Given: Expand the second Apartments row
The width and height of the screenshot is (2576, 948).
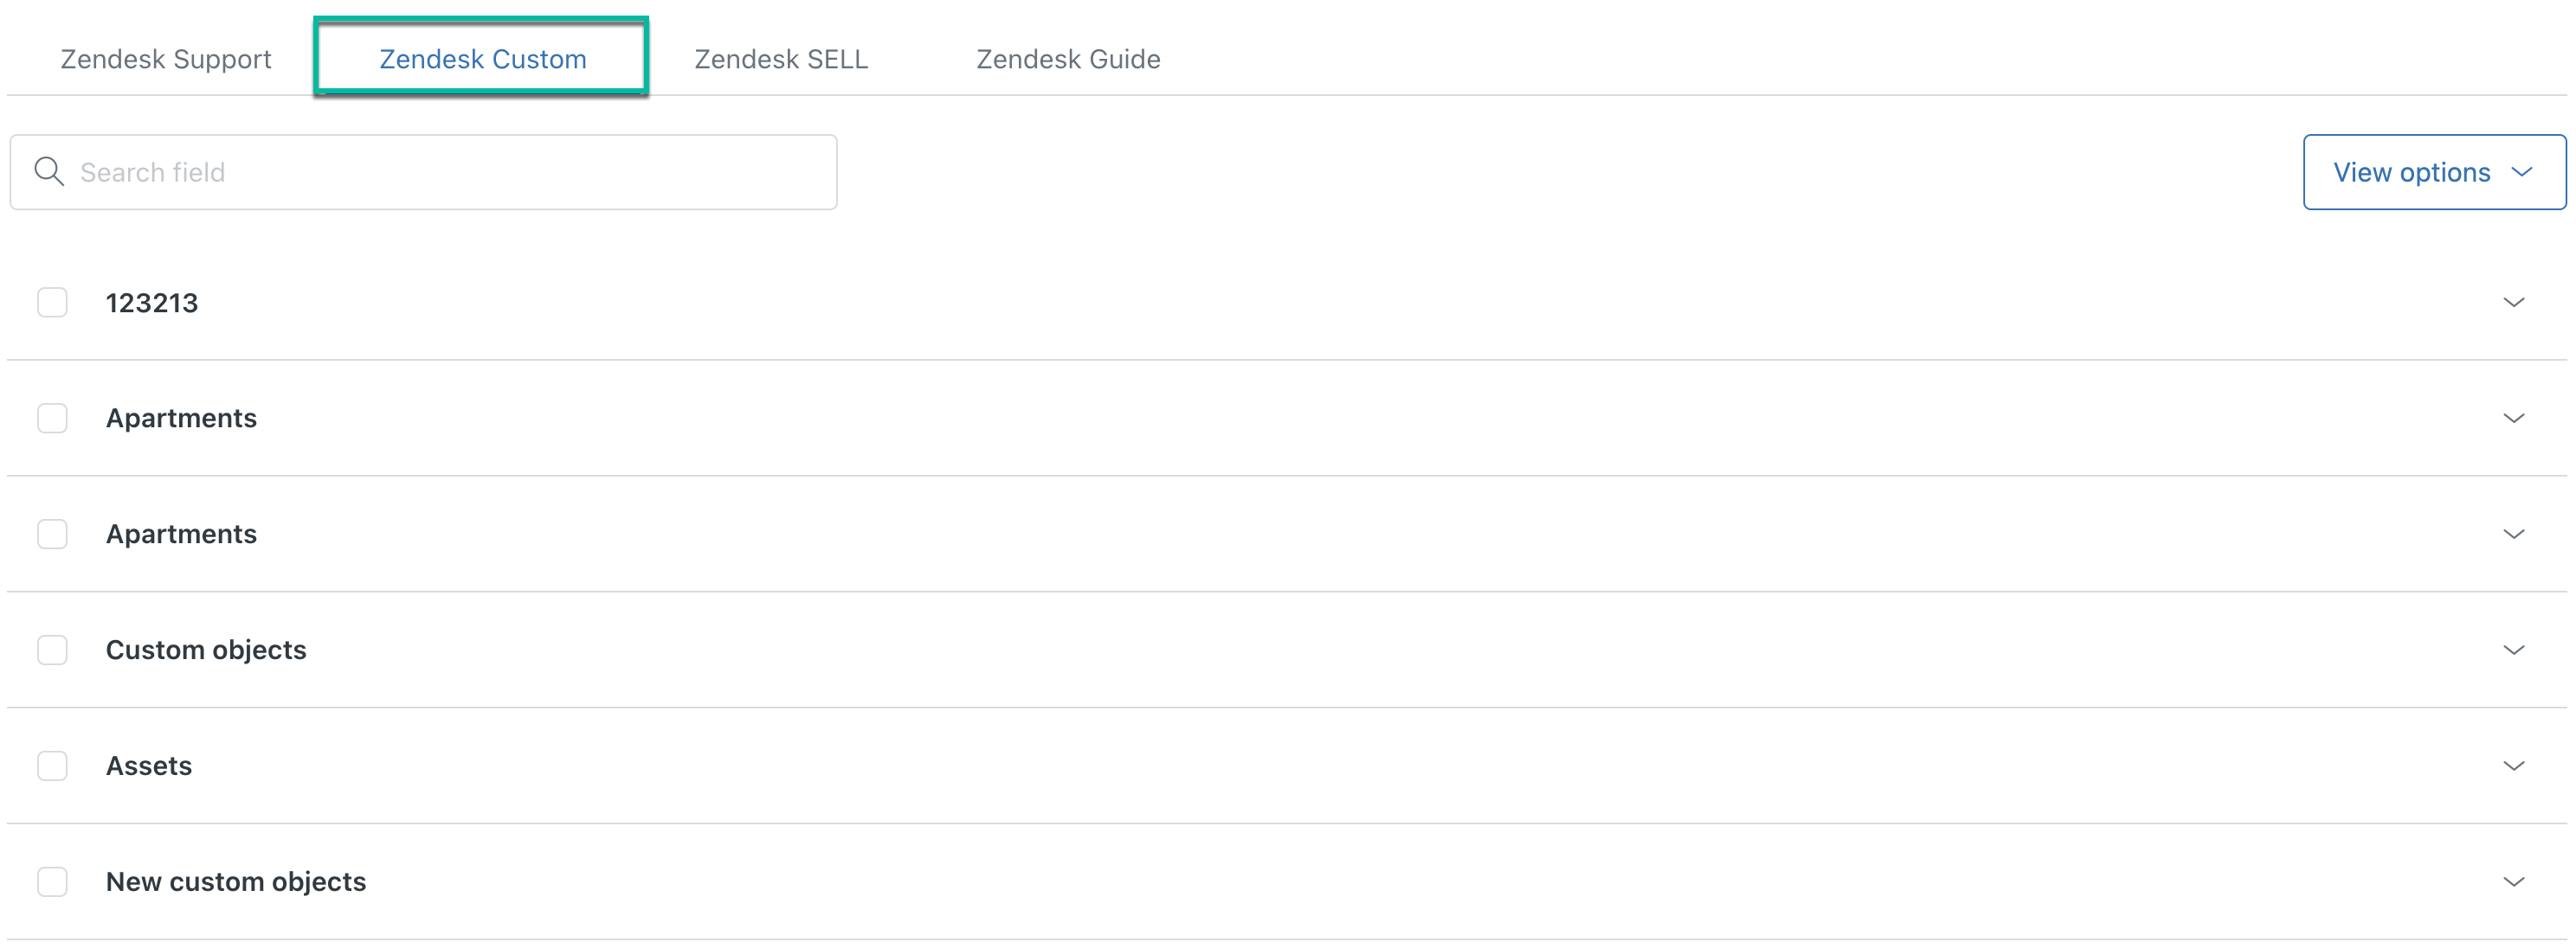Looking at the screenshot, I should [x=2515, y=534].
